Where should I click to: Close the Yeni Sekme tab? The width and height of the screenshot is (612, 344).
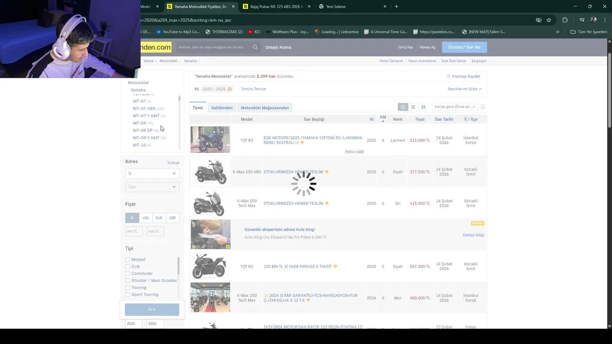tap(385, 7)
